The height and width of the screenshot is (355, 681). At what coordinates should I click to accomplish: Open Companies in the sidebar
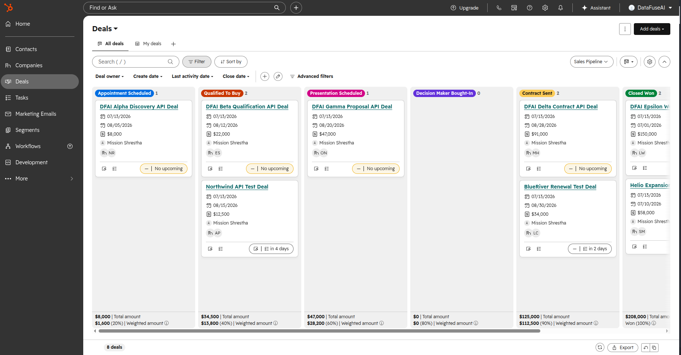pyautogui.click(x=40, y=65)
